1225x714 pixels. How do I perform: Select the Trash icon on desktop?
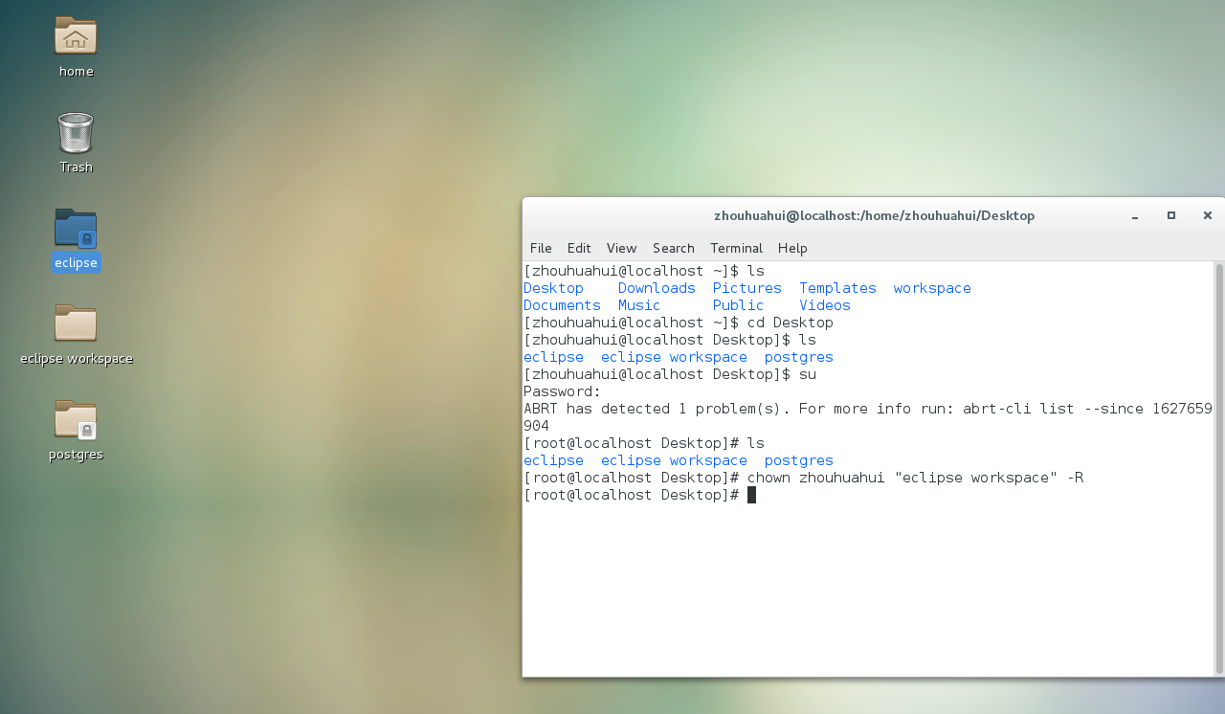[76, 133]
